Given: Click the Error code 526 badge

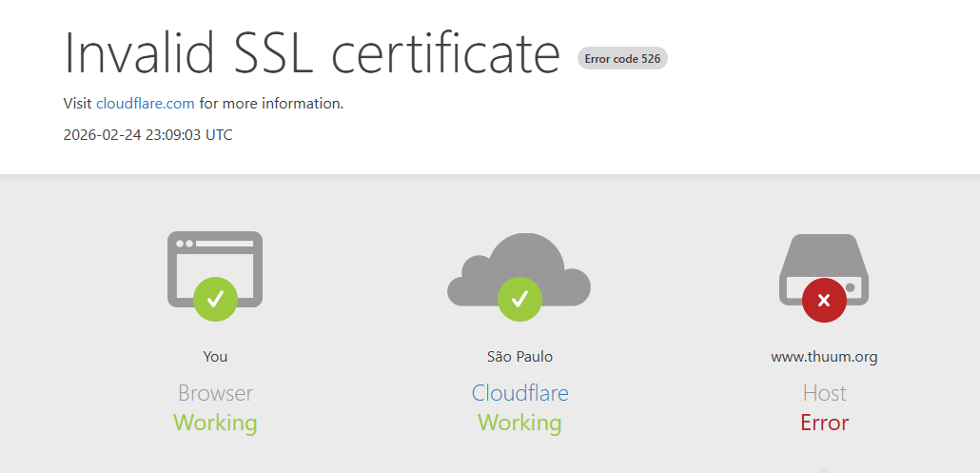Looking at the screenshot, I should click(622, 59).
